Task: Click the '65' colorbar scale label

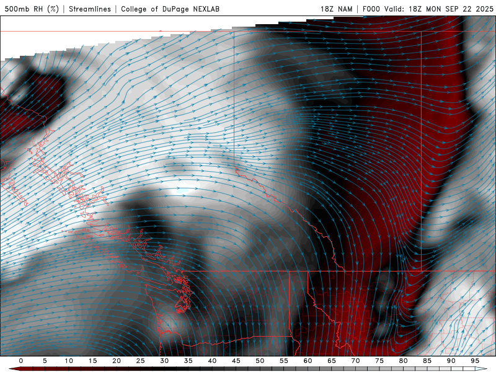Action: click(x=332, y=361)
